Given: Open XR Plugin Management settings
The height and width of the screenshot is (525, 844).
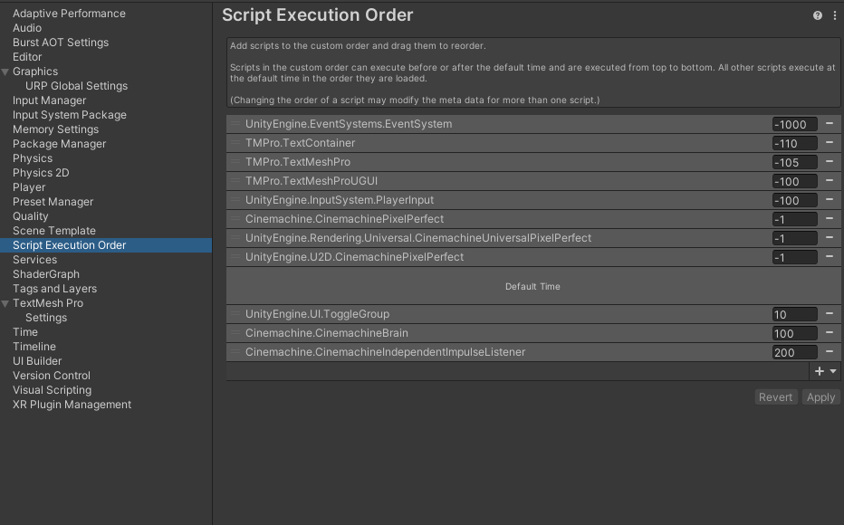Looking at the screenshot, I should click(x=72, y=405).
